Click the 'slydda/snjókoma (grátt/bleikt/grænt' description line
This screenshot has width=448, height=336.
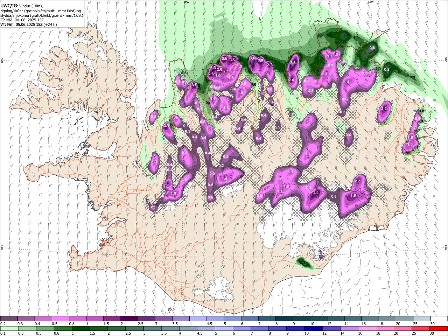(x=42, y=15)
